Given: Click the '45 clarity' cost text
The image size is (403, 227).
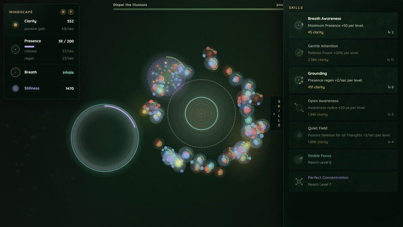Looking at the screenshot, I should pos(316,32).
